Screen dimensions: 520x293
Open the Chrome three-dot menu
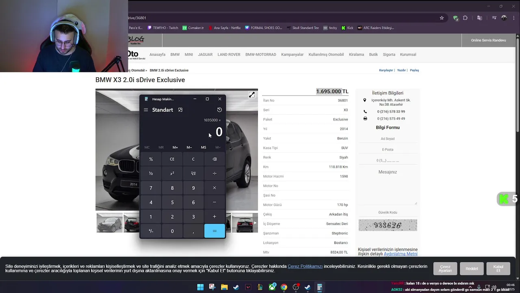pos(513,18)
